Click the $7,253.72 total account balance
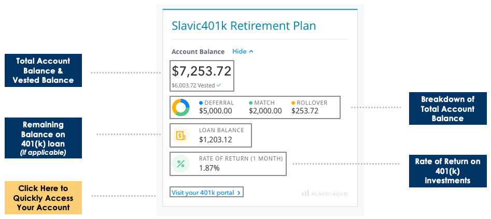 coord(202,71)
